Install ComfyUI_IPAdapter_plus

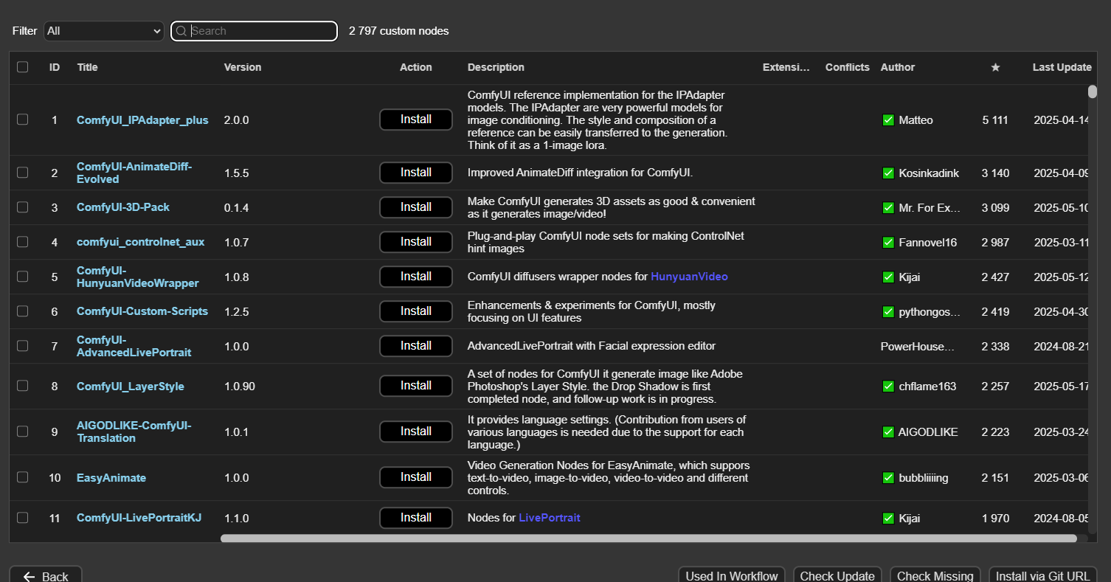[x=416, y=119]
